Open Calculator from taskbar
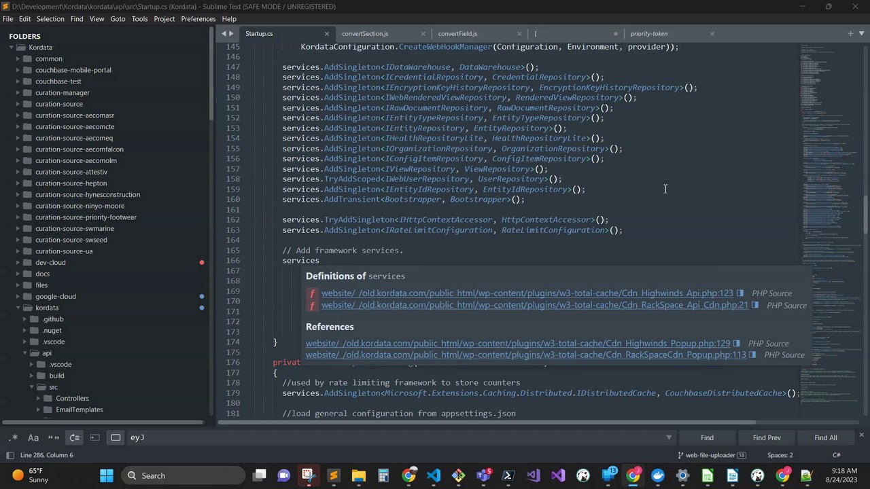The height and width of the screenshot is (489, 870). (x=383, y=475)
